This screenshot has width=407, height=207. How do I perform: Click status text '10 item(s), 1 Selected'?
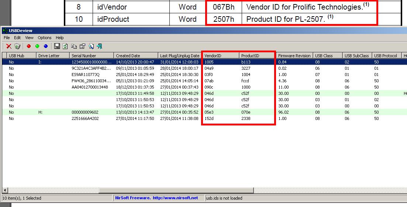click(22, 198)
